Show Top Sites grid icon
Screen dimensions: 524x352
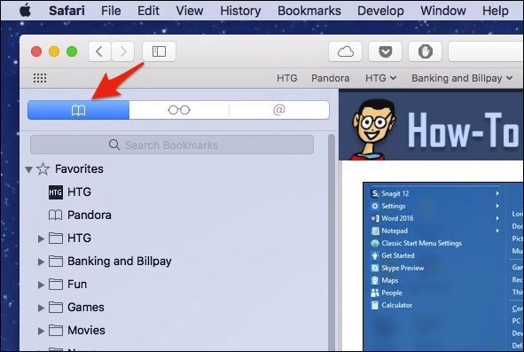pyautogui.click(x=40, y=78)
